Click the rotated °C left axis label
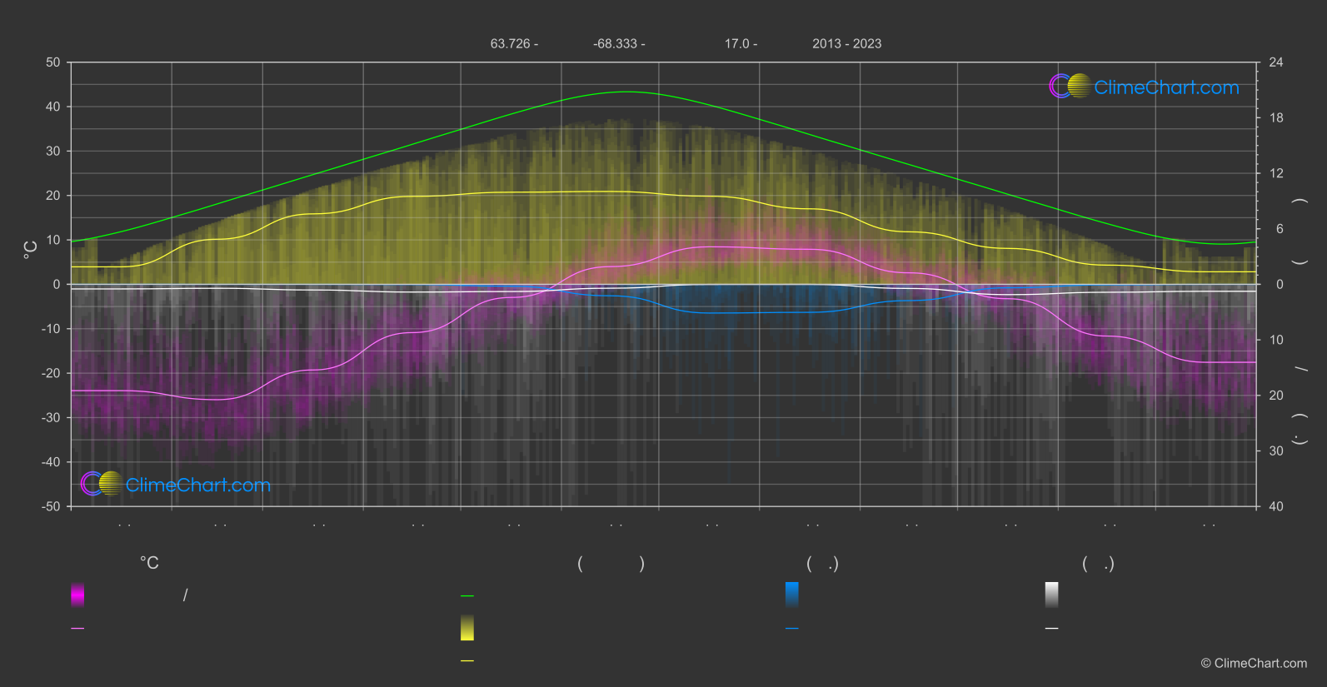Image resolution: width=1327 pixels, height=687 pixels. (30, 249)
